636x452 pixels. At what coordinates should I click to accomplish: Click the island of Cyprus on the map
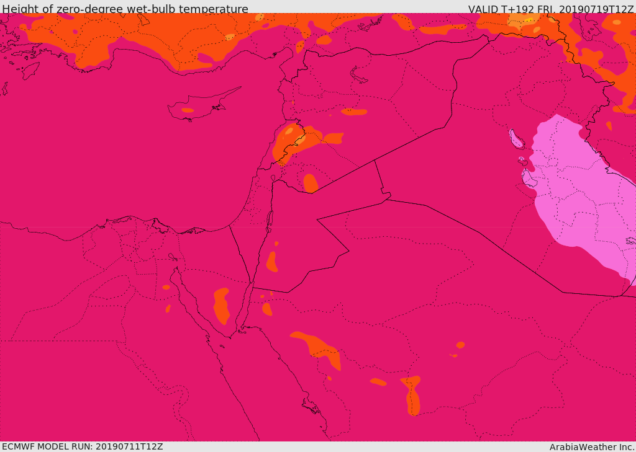click(x=203, y=105)
